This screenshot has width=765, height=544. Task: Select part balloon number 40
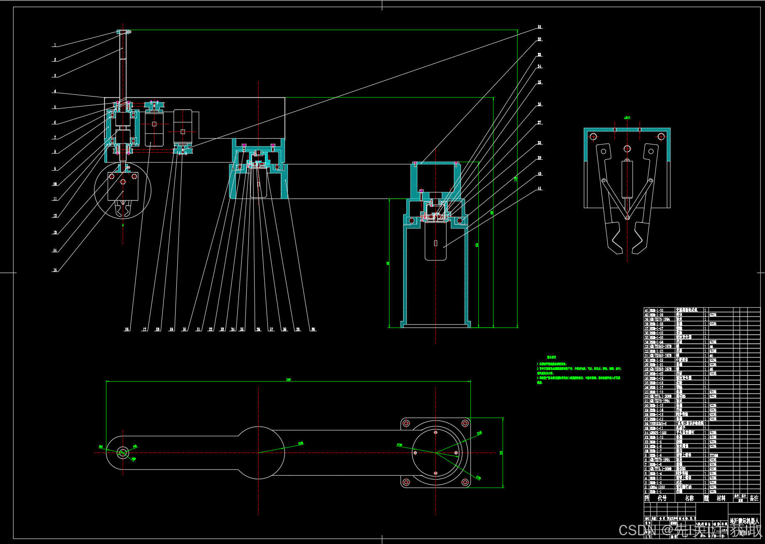point(540,174)
